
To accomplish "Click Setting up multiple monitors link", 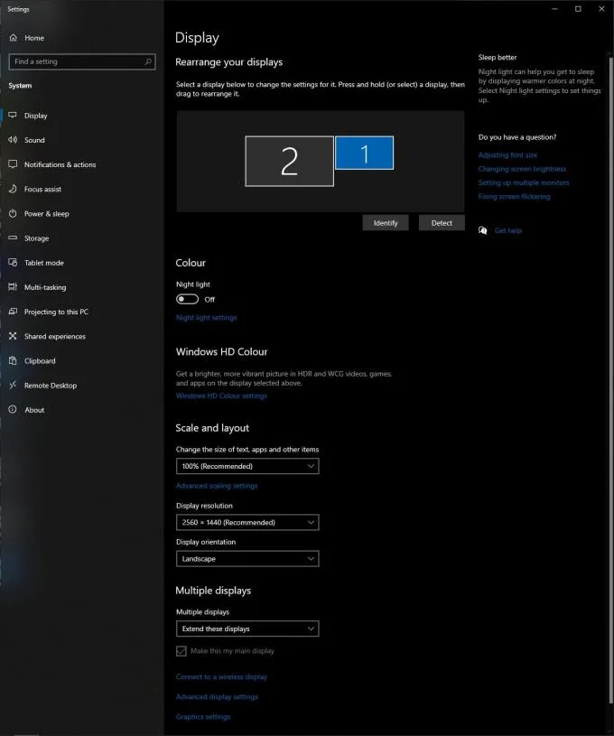I will click(524, 182).
